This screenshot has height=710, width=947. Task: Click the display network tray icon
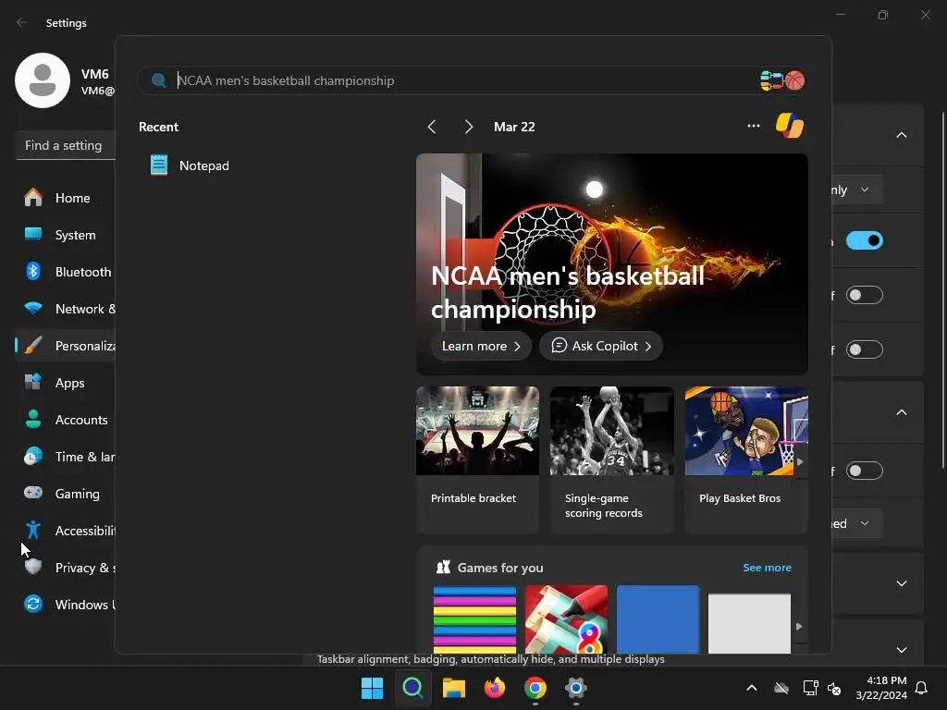810,688
